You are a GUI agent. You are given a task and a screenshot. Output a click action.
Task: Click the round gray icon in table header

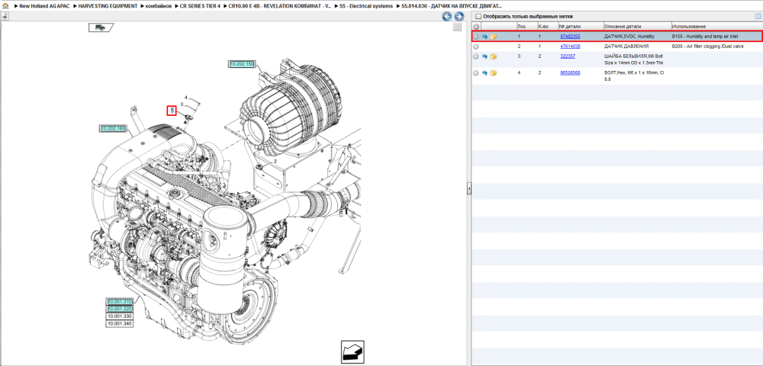[476, 26]
